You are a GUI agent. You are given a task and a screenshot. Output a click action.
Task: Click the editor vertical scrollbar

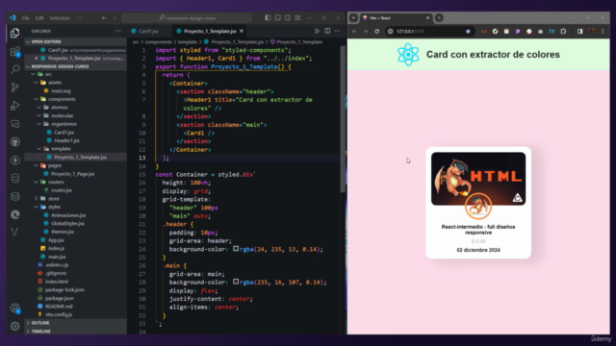(x=343, y=119)
